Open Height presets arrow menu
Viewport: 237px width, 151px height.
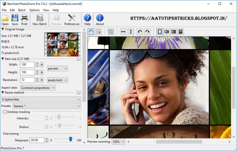[42, 72]
